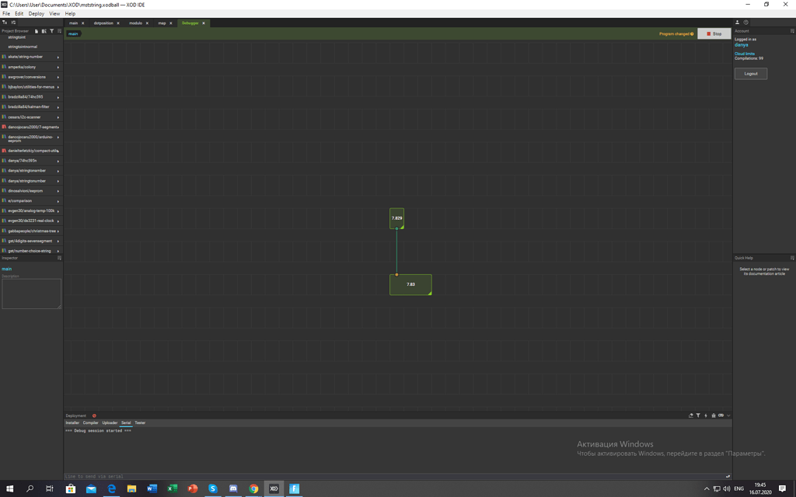
Task: Stop the debug session
Action: [x=714, y=33]
